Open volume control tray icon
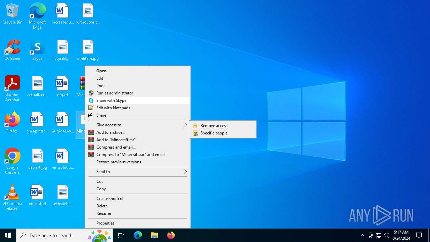The image size is (430, 242). (387, 235)
